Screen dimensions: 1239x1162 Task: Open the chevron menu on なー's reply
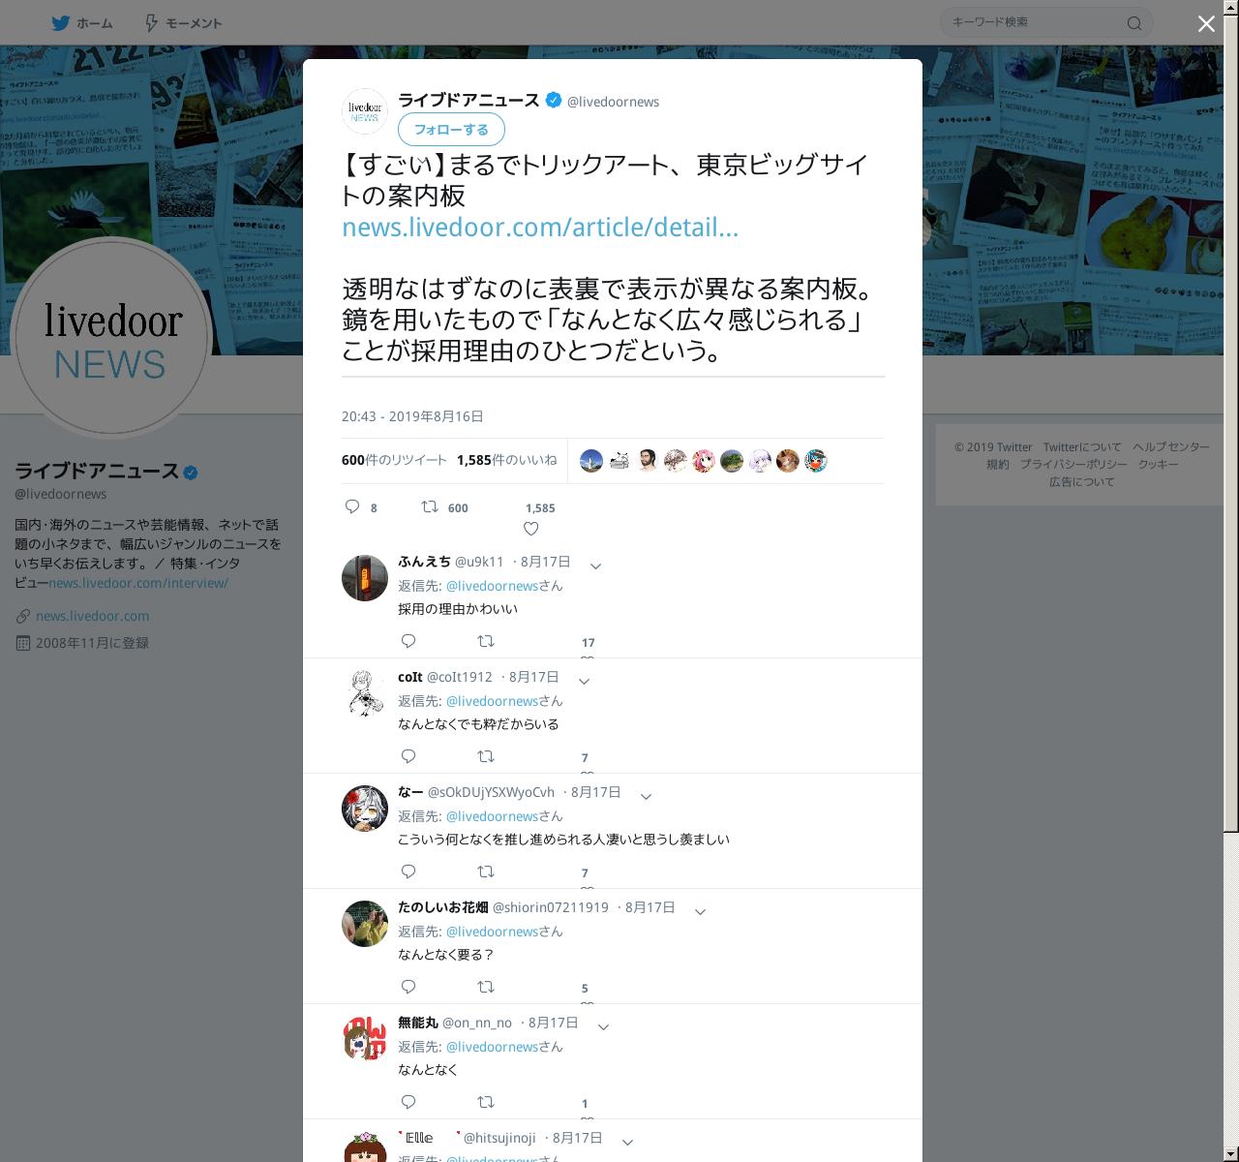[646, 797]
